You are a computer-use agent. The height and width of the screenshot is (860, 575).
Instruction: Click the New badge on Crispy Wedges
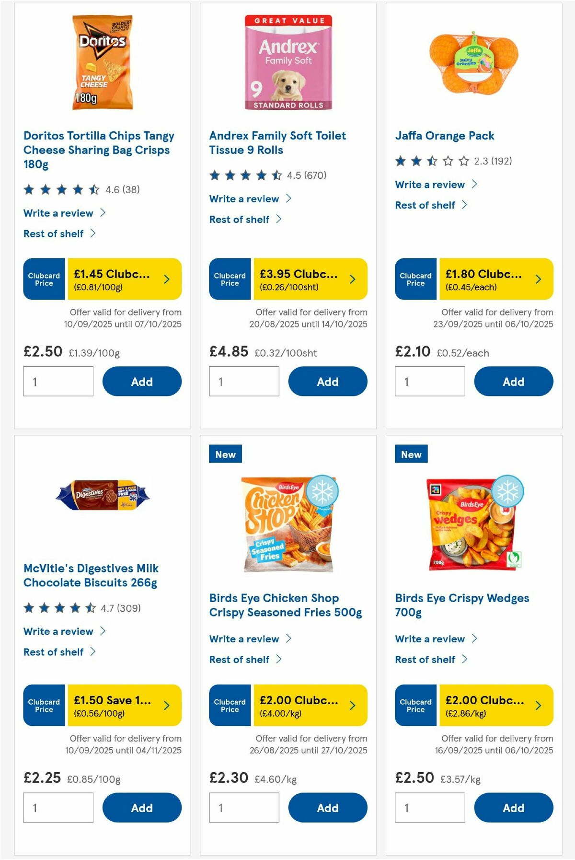(x=411, y=454)
